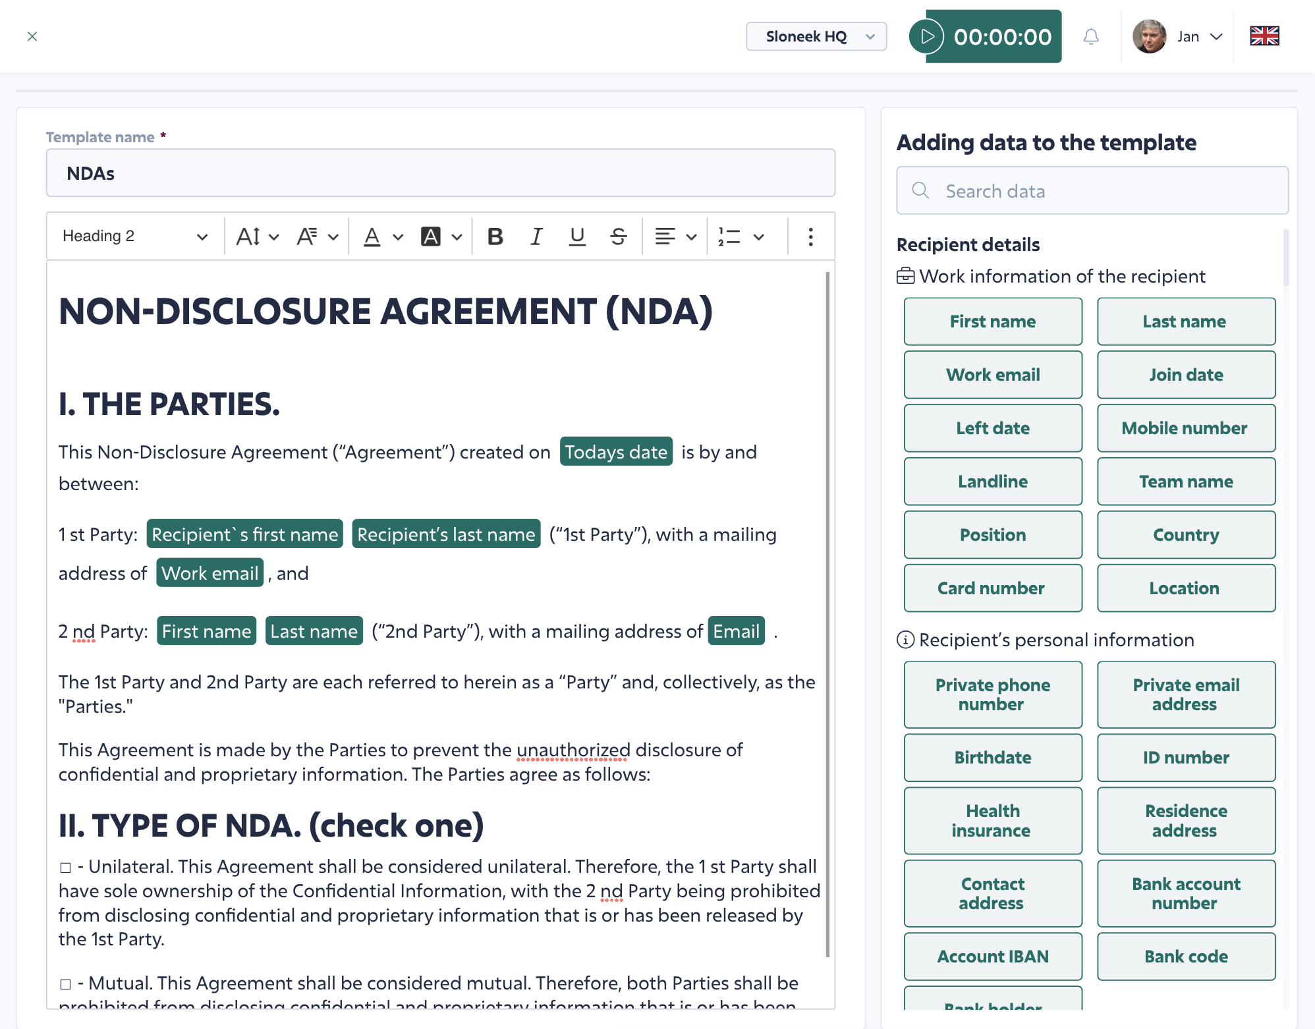Insert Card number field
This screenshot has height=1029, width=1315.
(993, 588)
